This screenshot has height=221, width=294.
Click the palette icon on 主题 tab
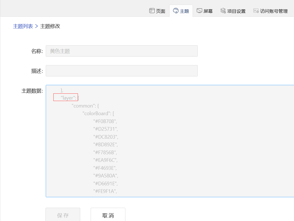pyautogui.click(x=176, y=11)
